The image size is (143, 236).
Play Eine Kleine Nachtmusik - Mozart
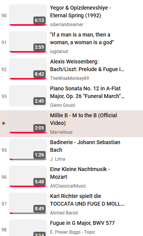(80, 173)
